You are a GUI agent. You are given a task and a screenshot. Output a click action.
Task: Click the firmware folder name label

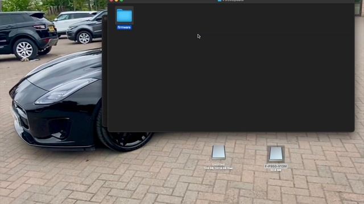(124, 28)
